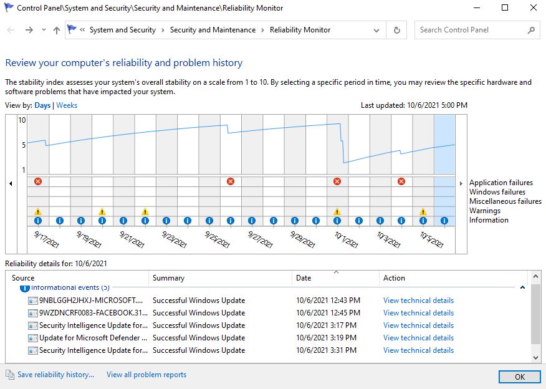The height and width of the screenshot is (389, 546).
Task: Click the application failure icon for 9/17/2021
Action: pyautogui.click(x=38, y=181)
